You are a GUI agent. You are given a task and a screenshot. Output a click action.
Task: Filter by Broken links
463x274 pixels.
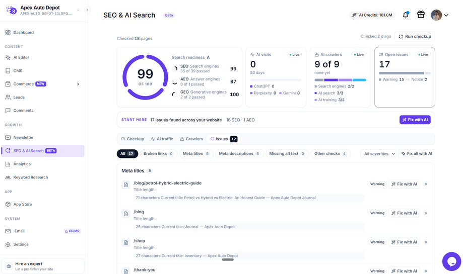tap(159, 154)
